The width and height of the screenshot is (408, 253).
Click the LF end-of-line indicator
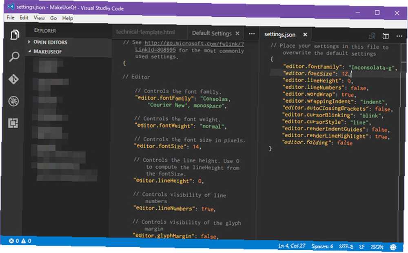tap(361, 247)
